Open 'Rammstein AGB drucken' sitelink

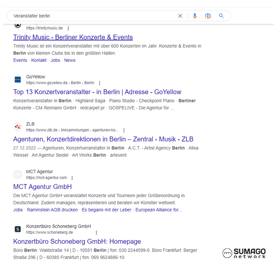[52, 210]
